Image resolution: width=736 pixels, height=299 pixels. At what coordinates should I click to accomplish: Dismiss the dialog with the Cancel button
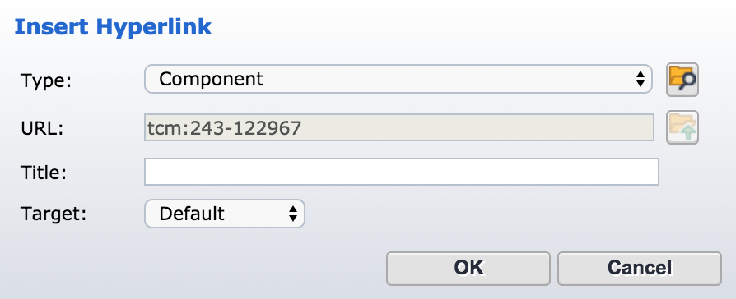[x=640, y=269]
